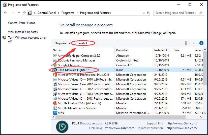Click the 278 KB size cell
This screenshot has height=135, width=208.
[x=187, y=108]
